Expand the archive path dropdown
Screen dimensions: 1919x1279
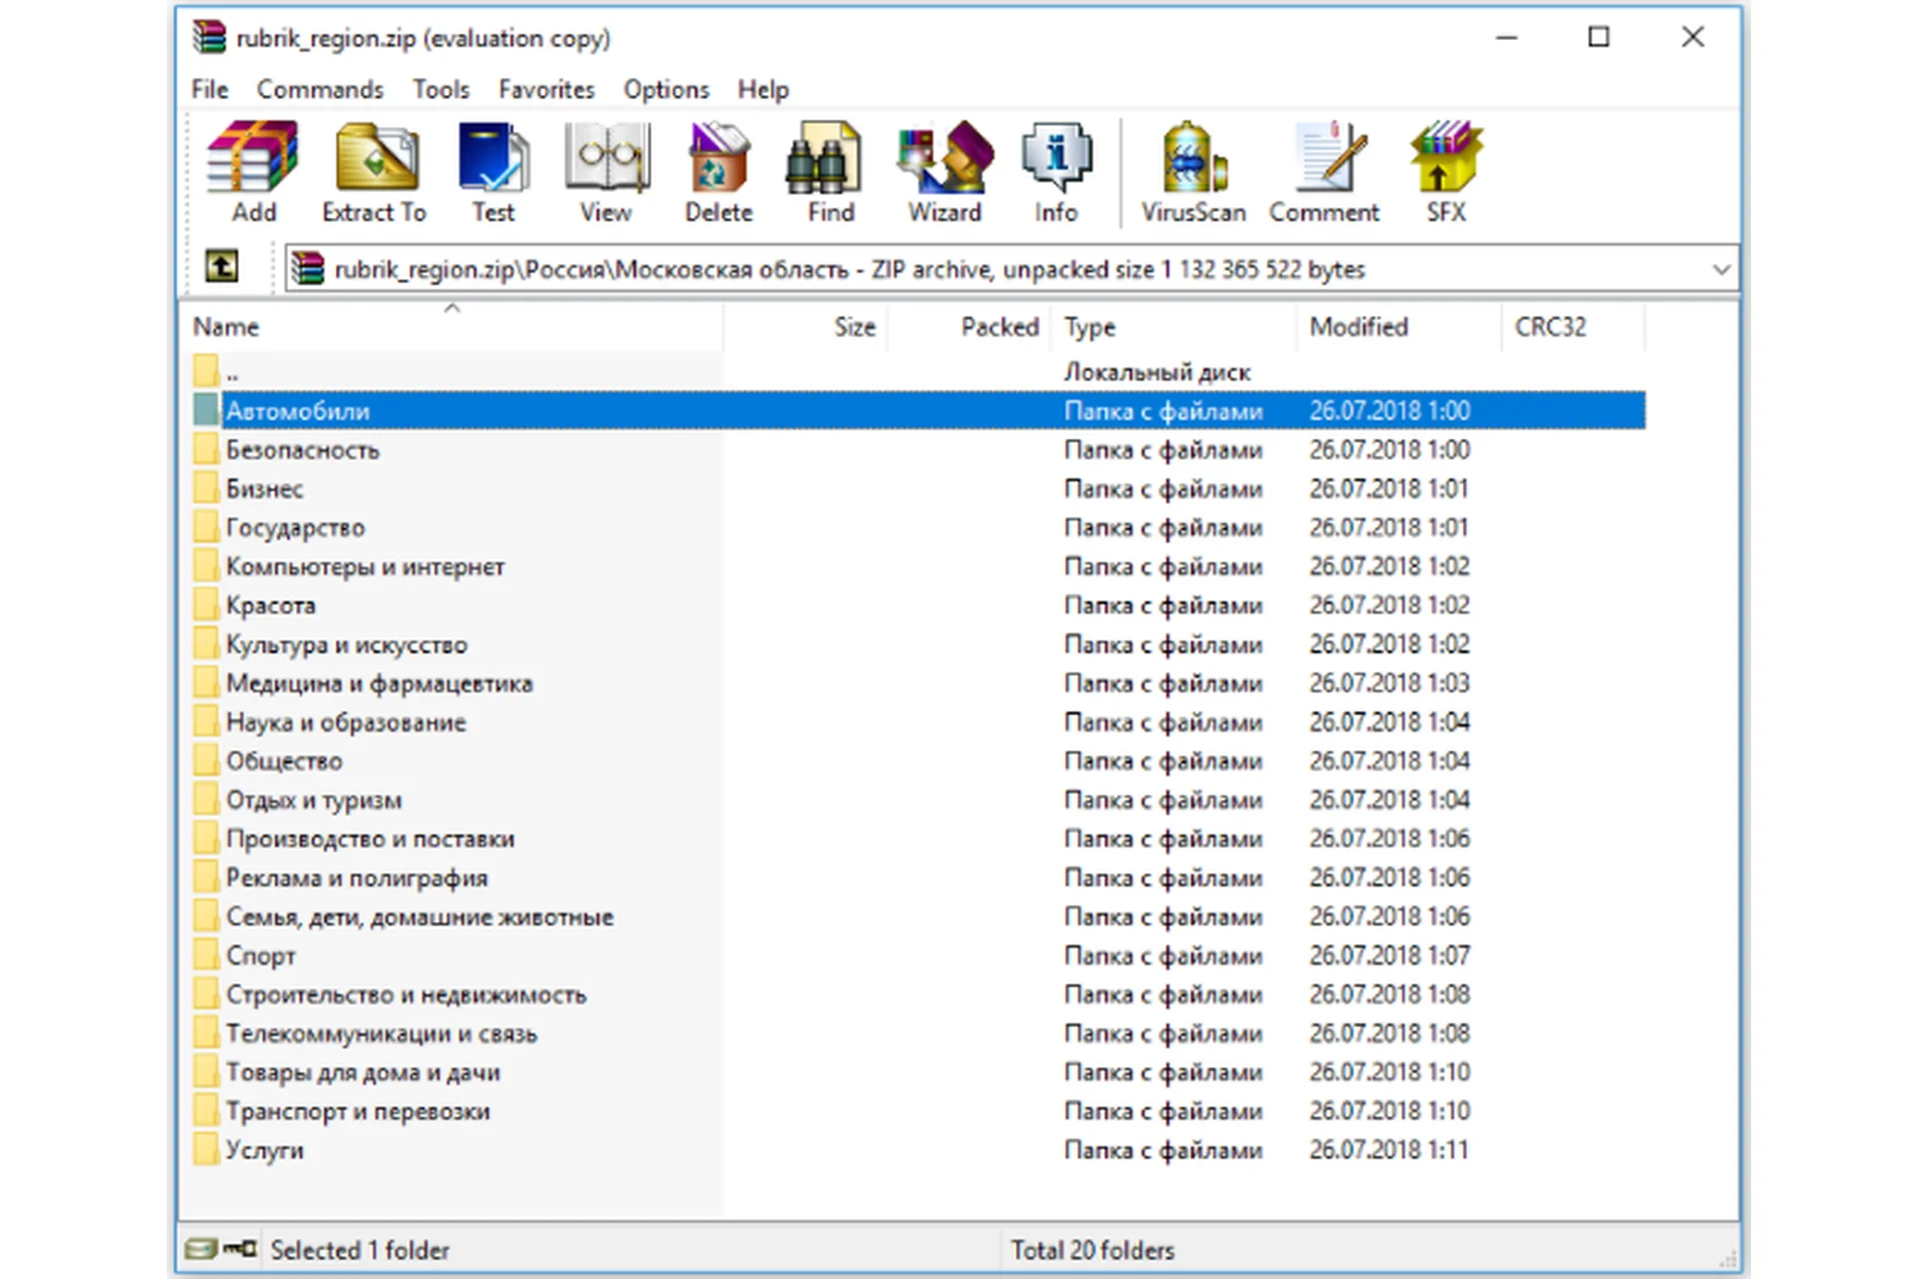1720,270
